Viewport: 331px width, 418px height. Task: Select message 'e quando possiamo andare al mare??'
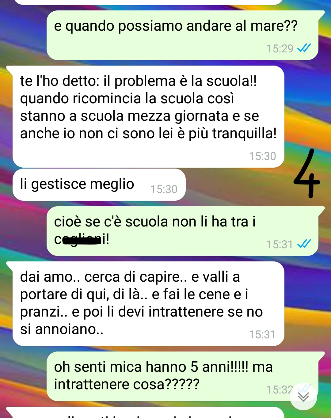click(x=182, y=35)
